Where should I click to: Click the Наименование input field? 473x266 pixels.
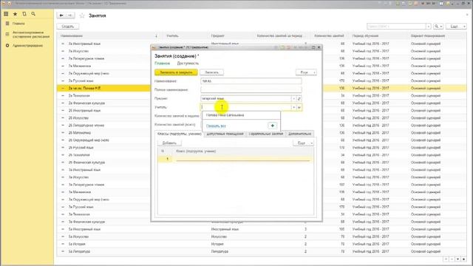(251, 81)
